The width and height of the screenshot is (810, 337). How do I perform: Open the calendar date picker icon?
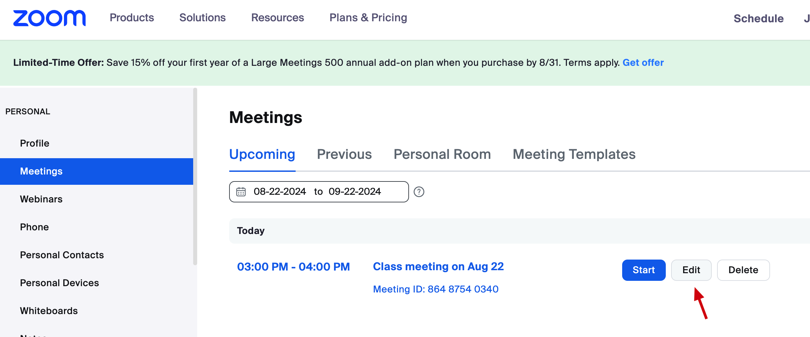pos(241,192)
